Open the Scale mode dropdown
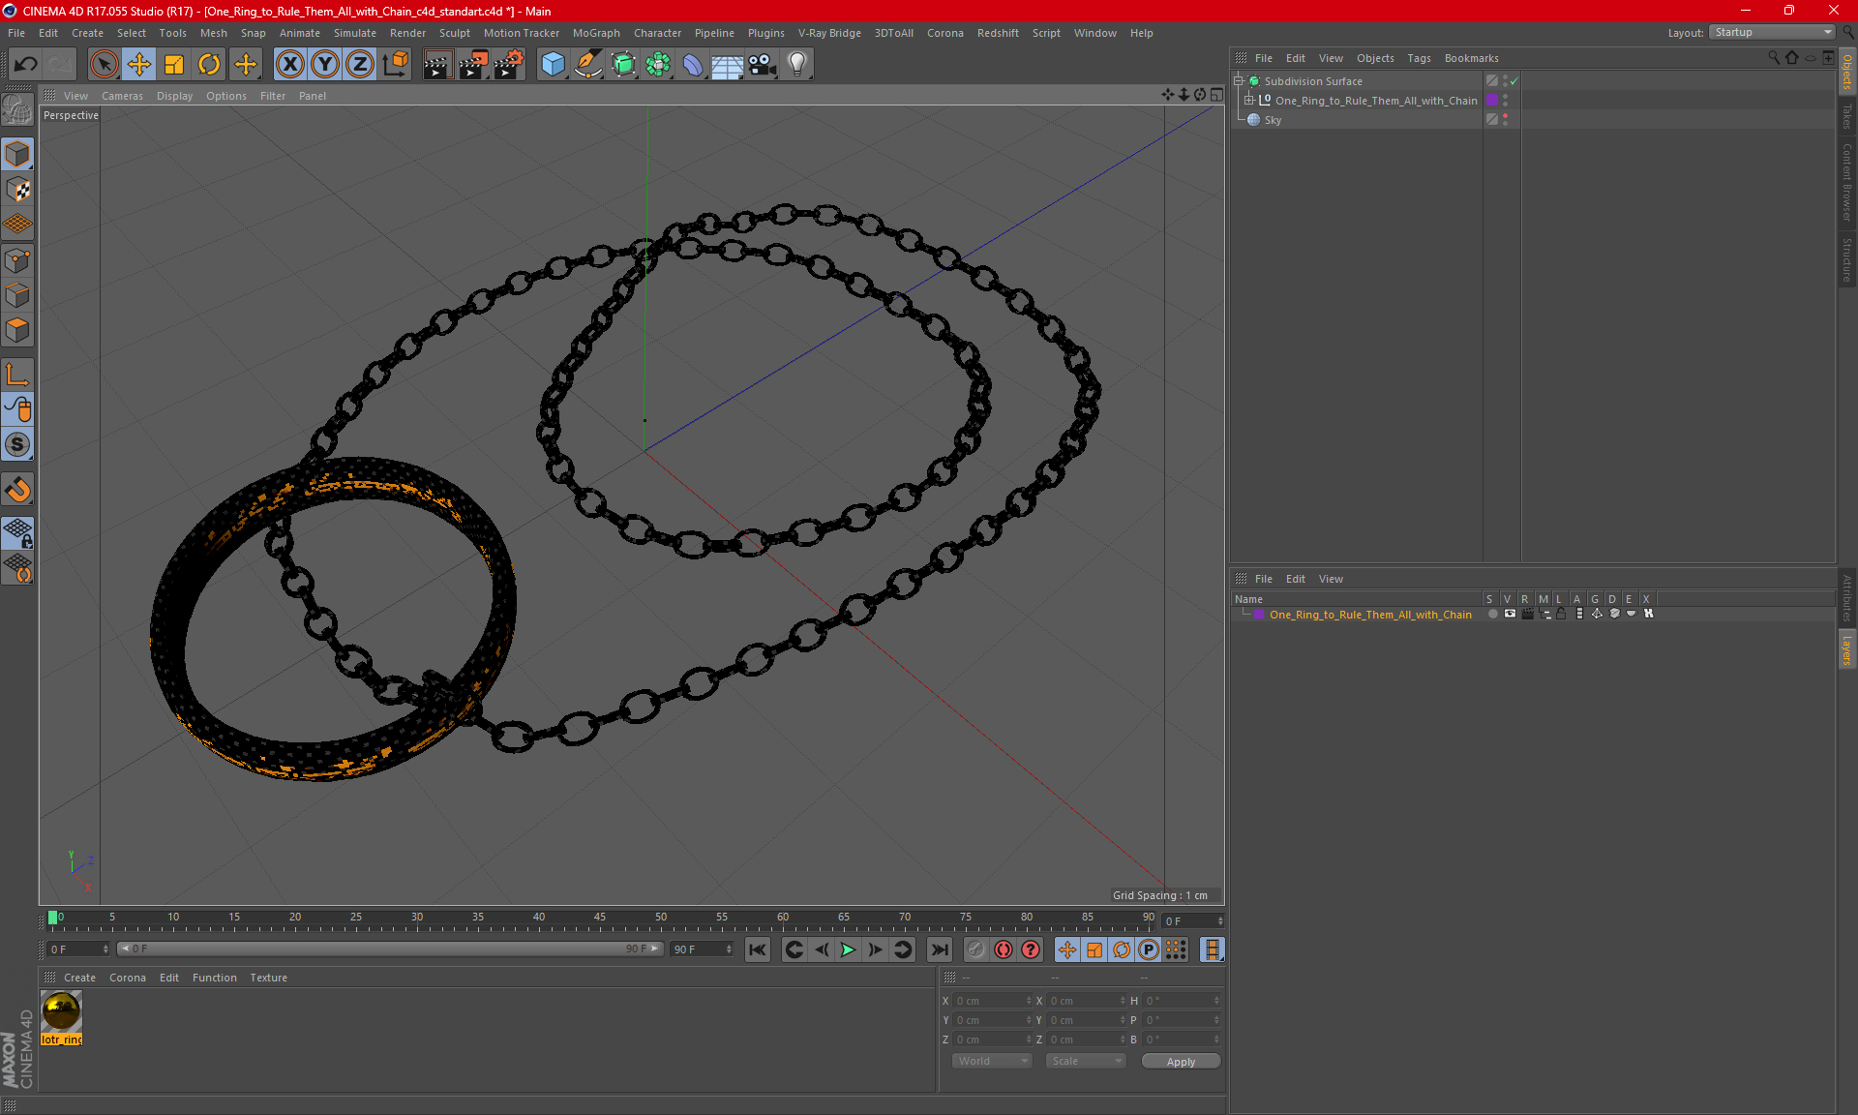1858x1115 pixels. coord(1086,1061)
